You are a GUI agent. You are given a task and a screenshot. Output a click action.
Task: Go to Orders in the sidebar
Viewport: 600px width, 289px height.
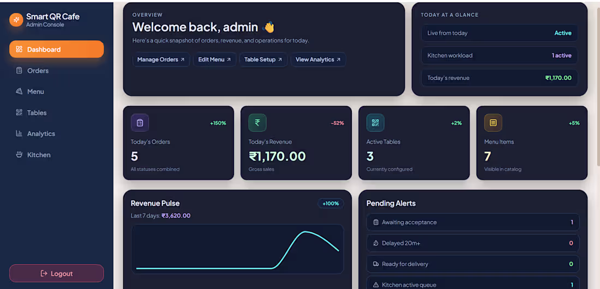click(x=57, y=71)
